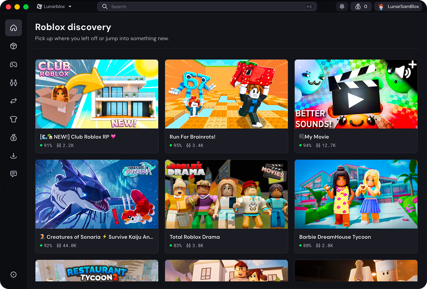This screenshot has height=289, width=427.
Task: Open the Creatures of Sonaria thumbnail
Action: click(x=97, y=194)
